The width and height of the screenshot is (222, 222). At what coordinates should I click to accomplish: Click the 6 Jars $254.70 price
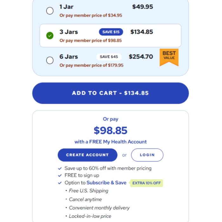tap(141, 57)
